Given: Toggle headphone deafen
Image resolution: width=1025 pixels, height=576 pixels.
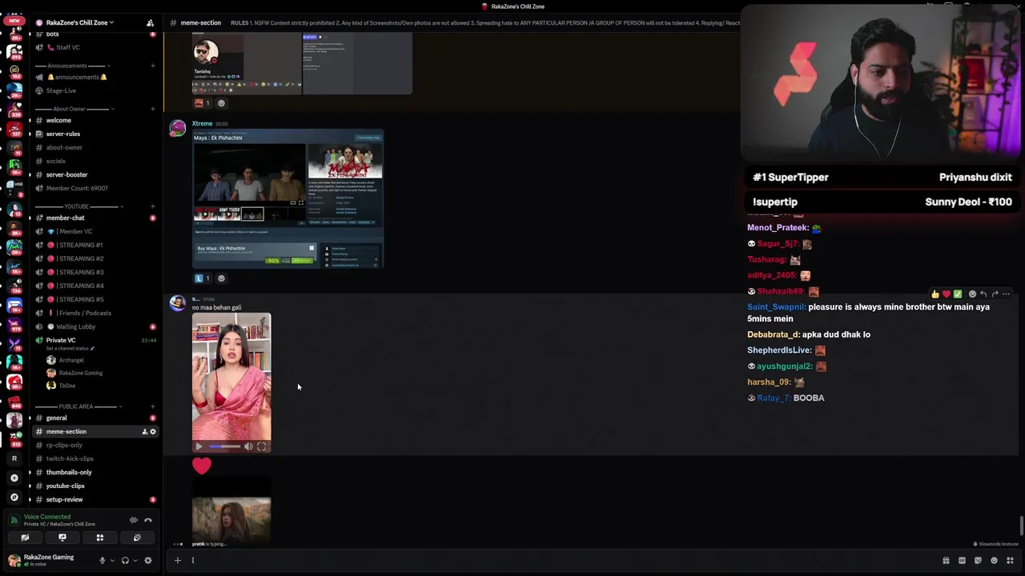Looking at the screenshot, I should tap(125, 560).
